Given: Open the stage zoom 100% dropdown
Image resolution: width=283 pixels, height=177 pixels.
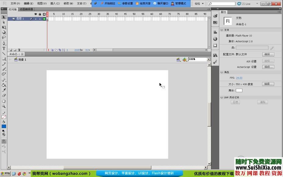Looking at the screenshot, I should pyautogui.click(x=209, y=59).
